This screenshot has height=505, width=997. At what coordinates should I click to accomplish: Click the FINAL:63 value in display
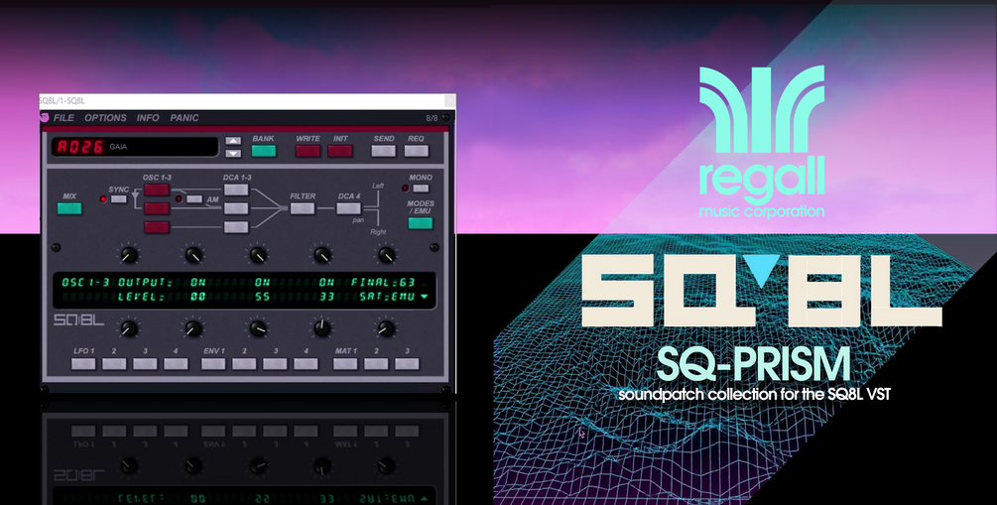coord(383,282)
